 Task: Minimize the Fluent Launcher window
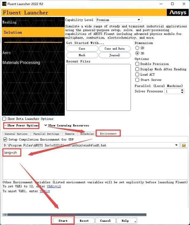[161, 4]
